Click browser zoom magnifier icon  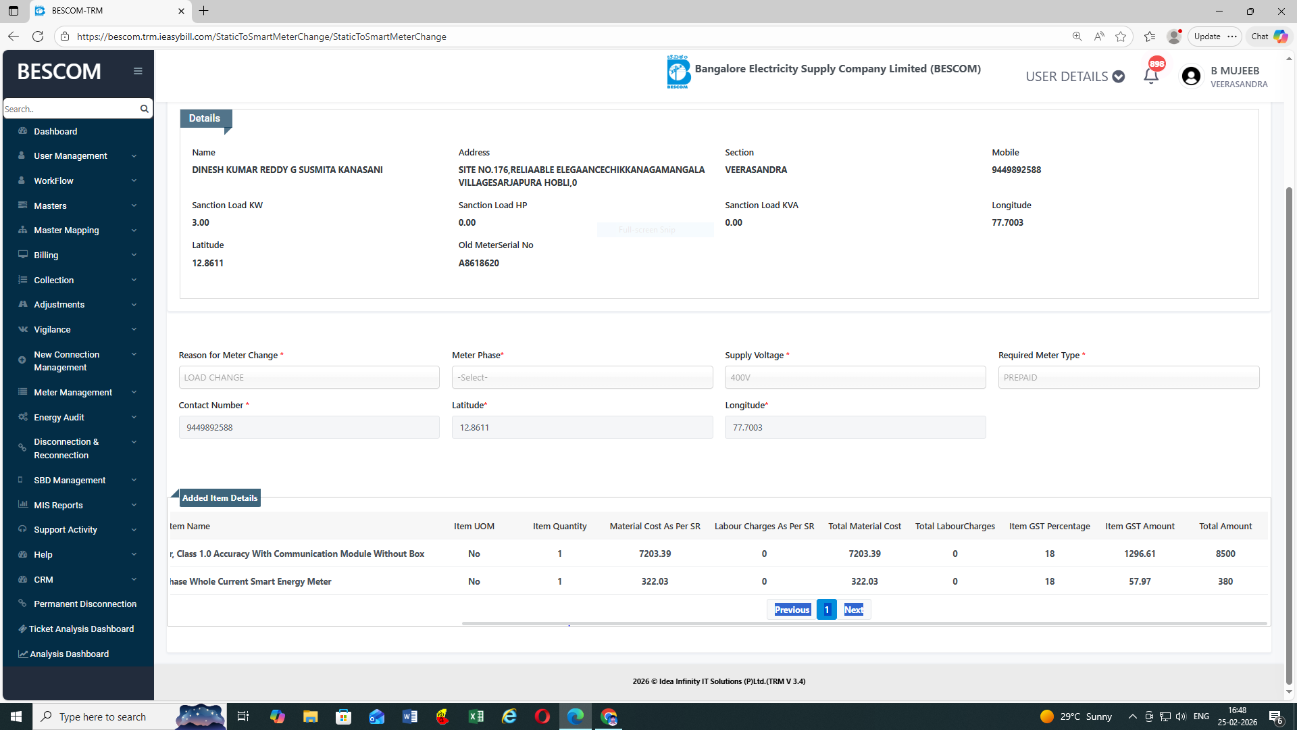pos(1077,36)
